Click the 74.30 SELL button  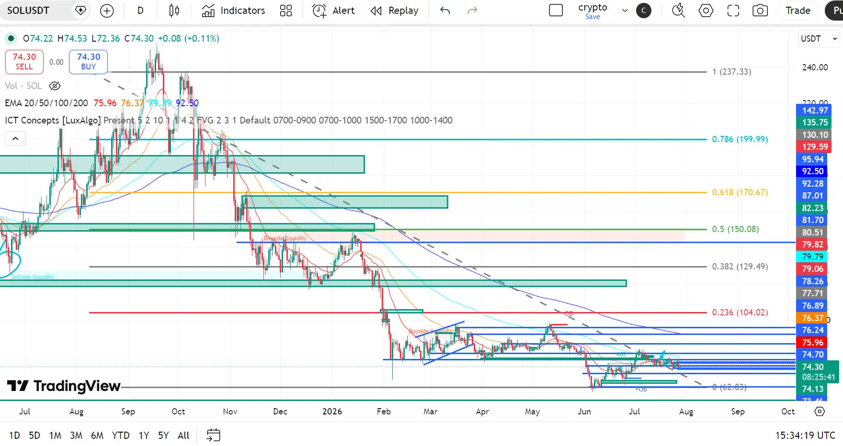[24, 62]
